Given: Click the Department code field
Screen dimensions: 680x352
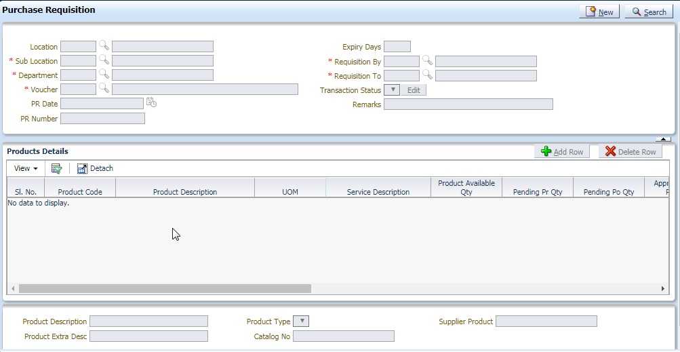Looking at the screenshot, I should click(78, 75).
